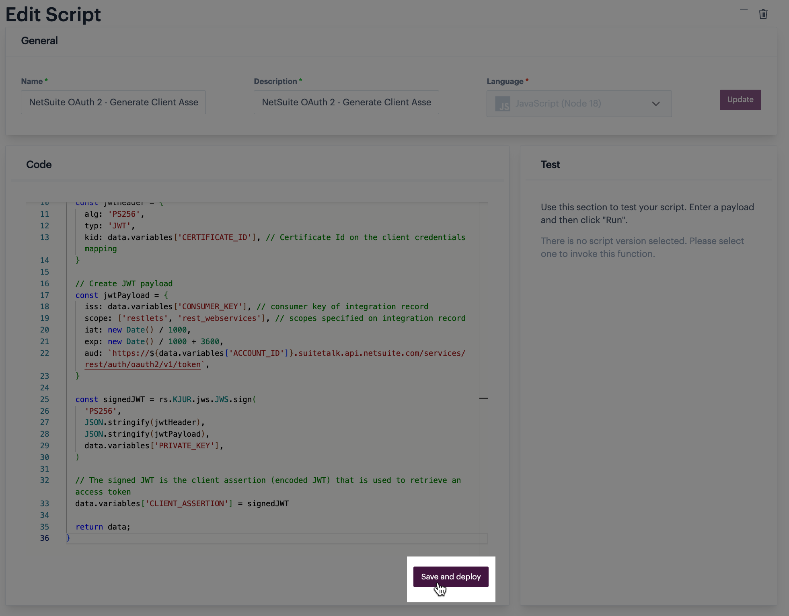789x616 pixels.
Task: Click the 'rest_webservices' scope string
Action: [x=219, y=318]
